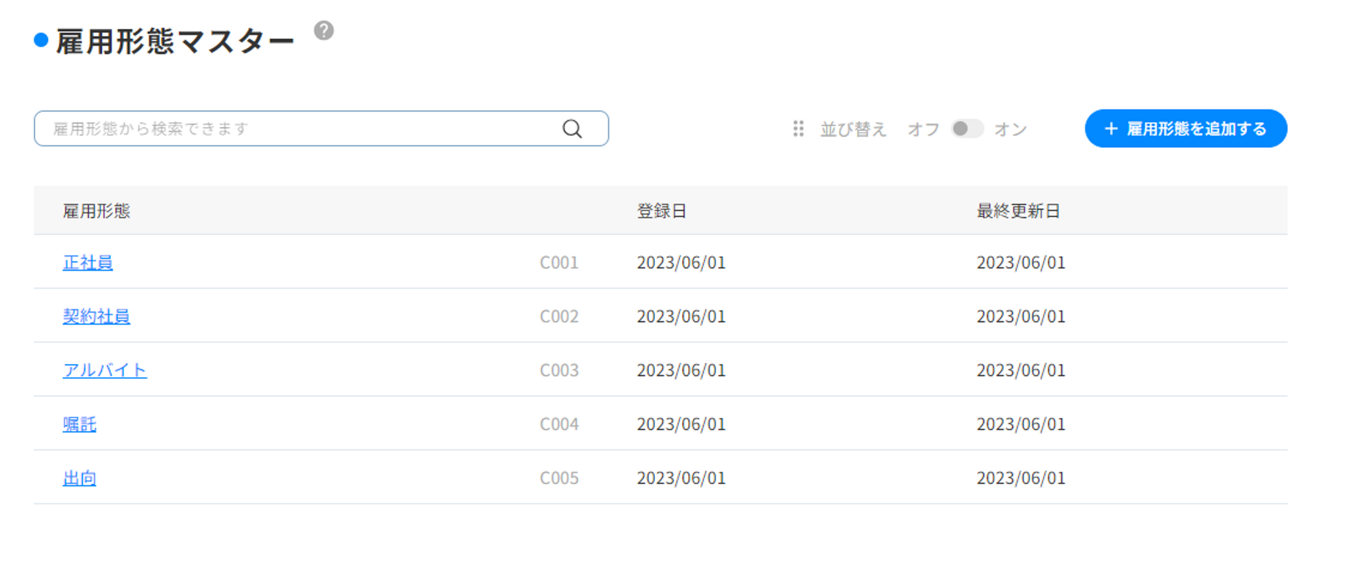This screenshot has width=1352, height=584.
Task: Select code C004
Action: pos(559,425)
